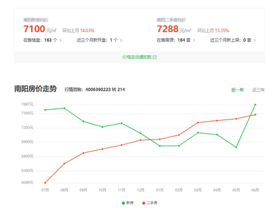Screen dimensions: 274x210
Task: Select the 08月 green 新房 peak point
Action: (x=64, y=108)
